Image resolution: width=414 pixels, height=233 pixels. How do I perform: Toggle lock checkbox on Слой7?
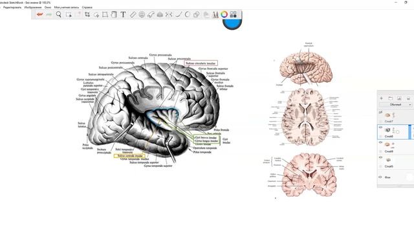380,121
